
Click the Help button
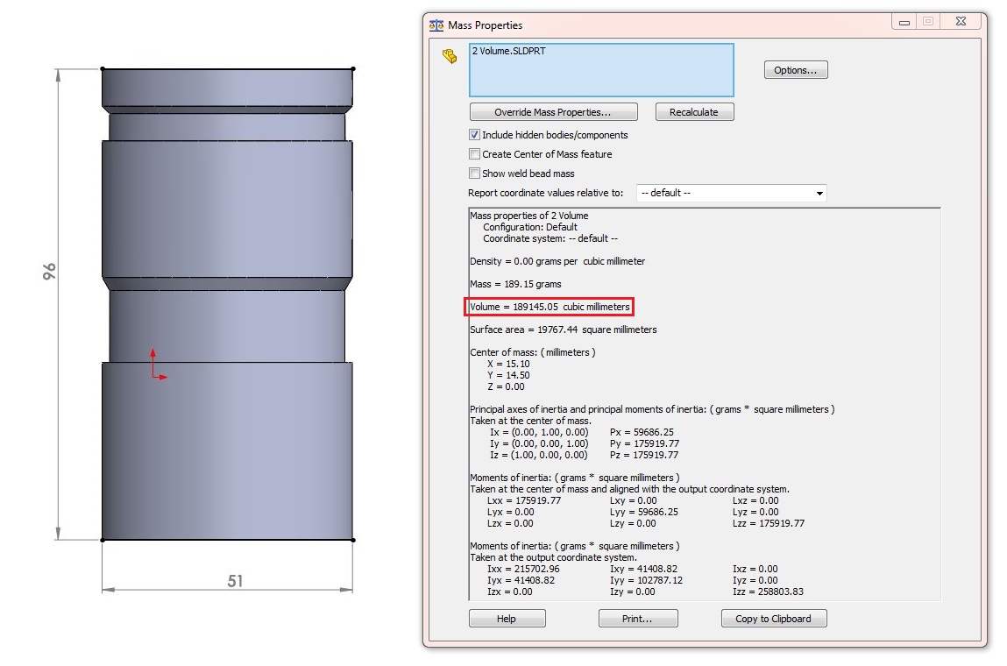pos(507,619)
